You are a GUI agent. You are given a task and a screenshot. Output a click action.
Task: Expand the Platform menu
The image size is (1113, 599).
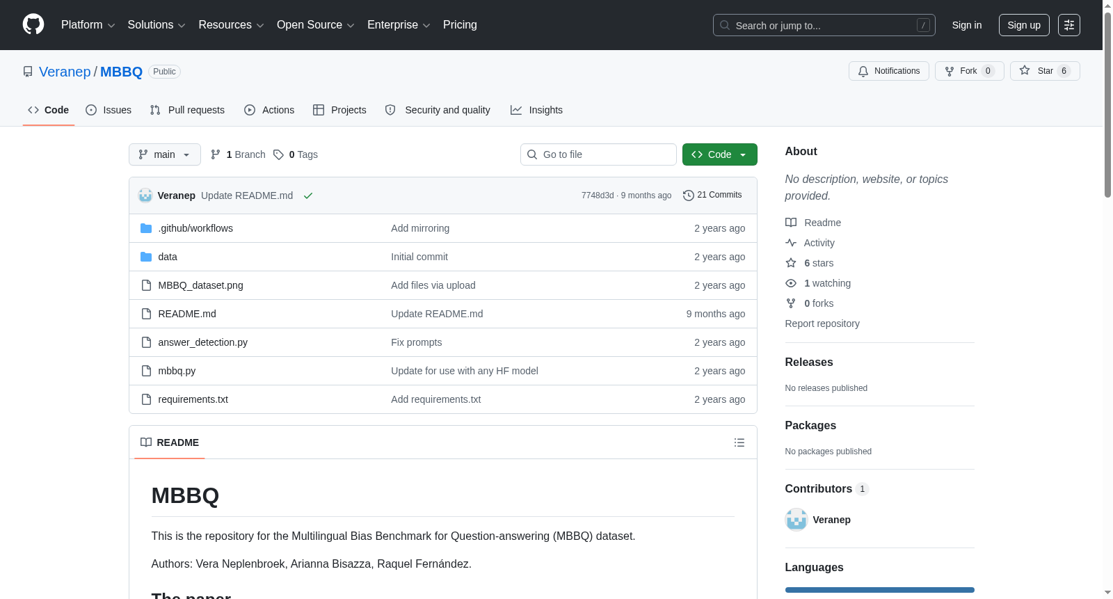pos(88,25)
